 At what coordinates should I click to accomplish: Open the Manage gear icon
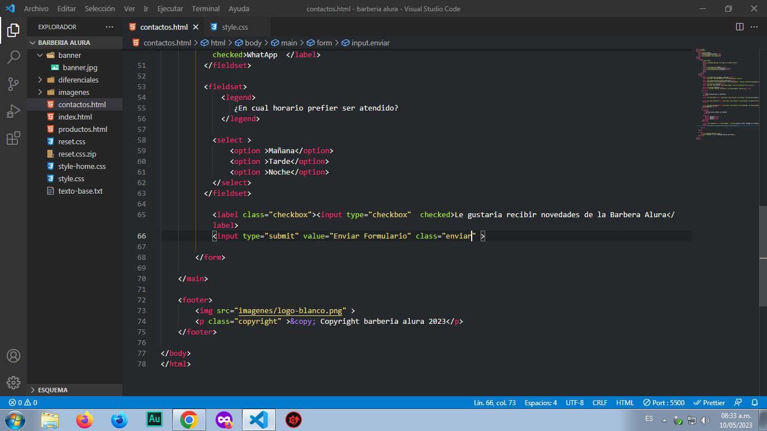tap(13, 383)
